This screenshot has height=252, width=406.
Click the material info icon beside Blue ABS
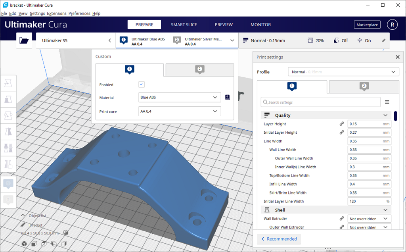tap(227, 97)
